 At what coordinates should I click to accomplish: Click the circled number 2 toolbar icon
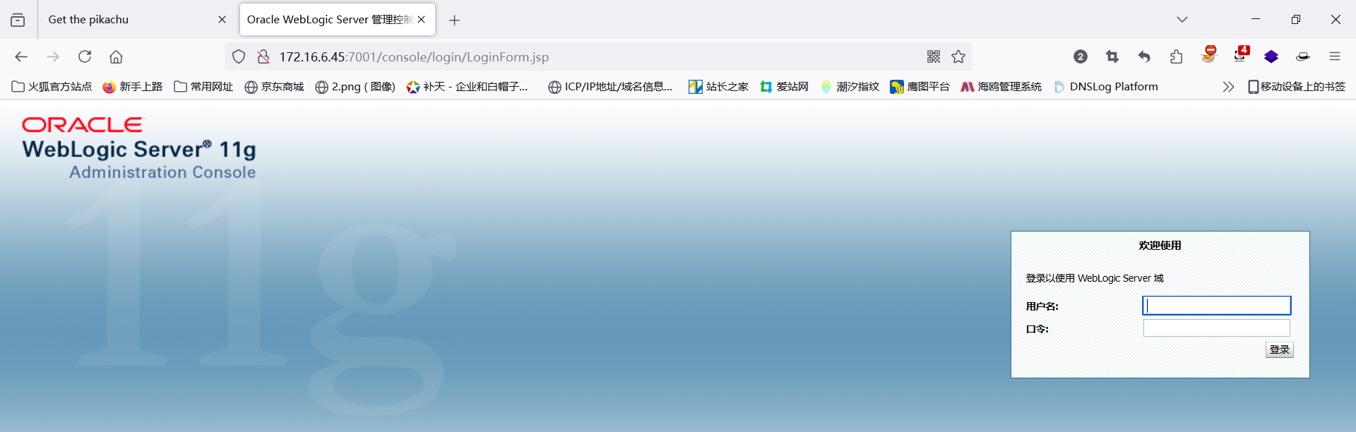(1081, 56)
